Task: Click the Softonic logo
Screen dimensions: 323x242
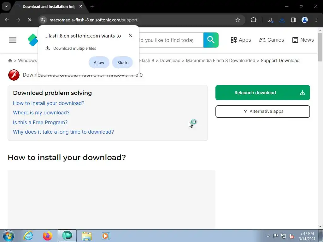Action: (33, 40)
